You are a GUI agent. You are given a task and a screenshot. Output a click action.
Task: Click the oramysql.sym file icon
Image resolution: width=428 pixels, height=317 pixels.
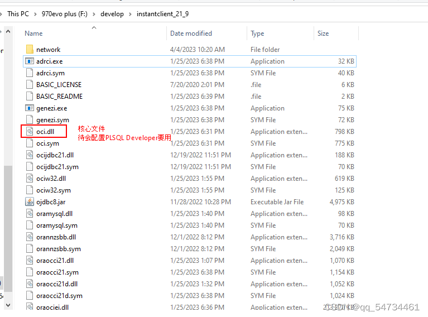30,225
